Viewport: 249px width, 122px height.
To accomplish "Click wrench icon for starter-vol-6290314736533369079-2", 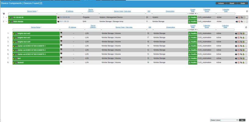I will pyautogui.click(x=14, y=50).
